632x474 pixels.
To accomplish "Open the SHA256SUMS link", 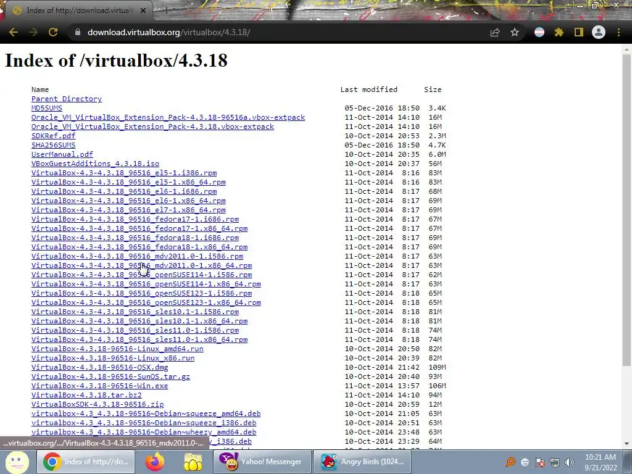I will (53, 145).
